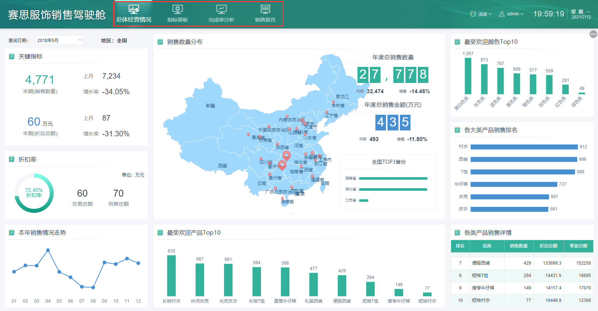
Task: Click the notepad icon beside 各大类产品销售排名
Action: [457, 130]
